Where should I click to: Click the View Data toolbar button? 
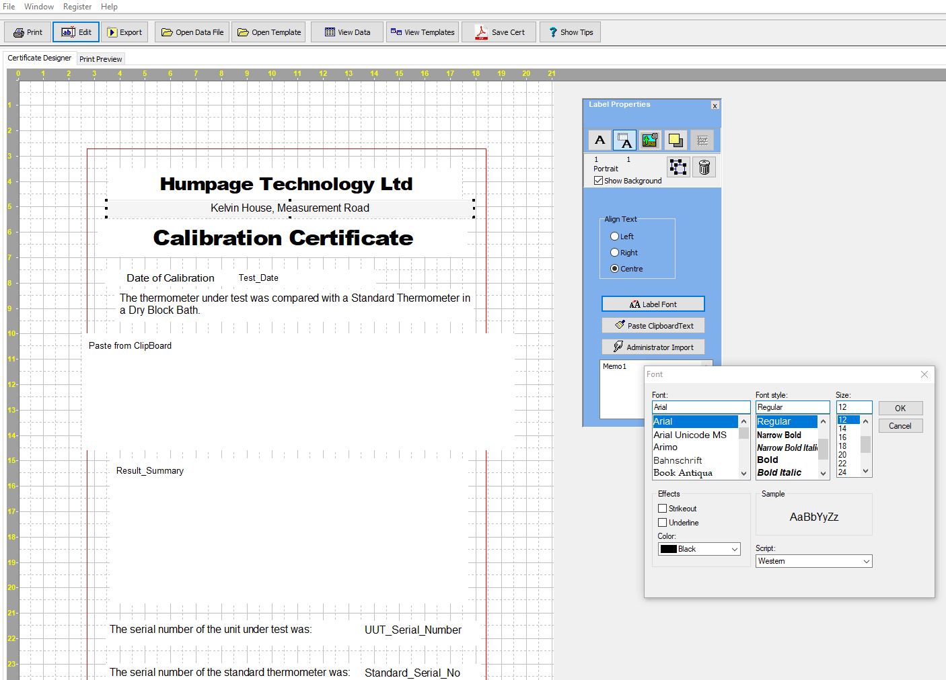(x=347, y=32)
